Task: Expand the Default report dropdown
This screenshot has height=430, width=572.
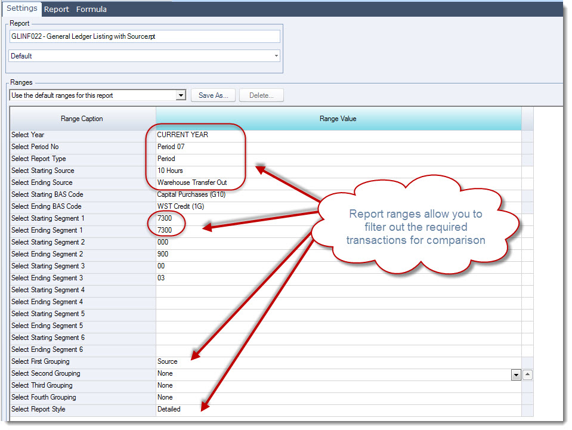Action: pyautogui.click(x=276, y=56)
